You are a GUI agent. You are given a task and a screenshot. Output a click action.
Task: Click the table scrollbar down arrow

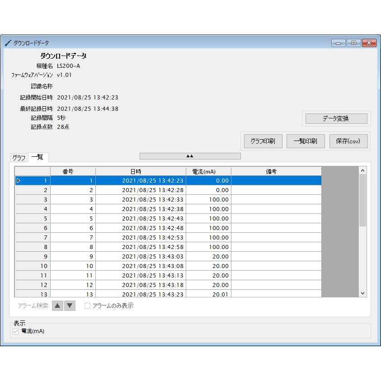point(362,293)
